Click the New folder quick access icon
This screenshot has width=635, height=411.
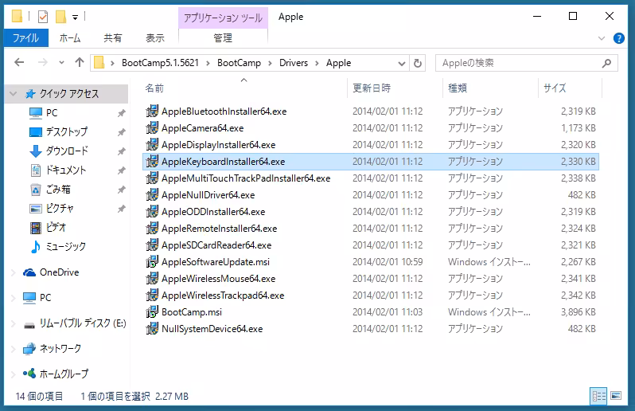pos(60,17)
